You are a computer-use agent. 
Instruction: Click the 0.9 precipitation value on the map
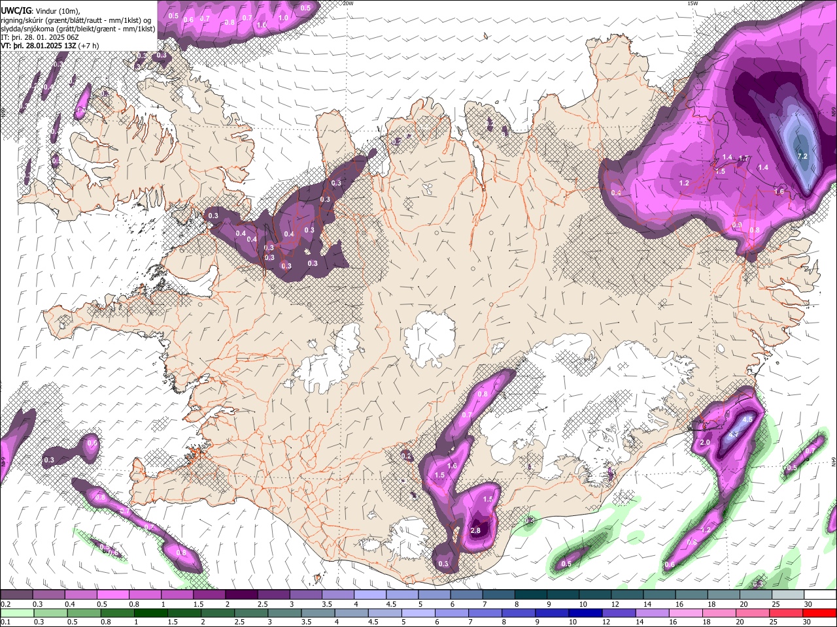737,225
